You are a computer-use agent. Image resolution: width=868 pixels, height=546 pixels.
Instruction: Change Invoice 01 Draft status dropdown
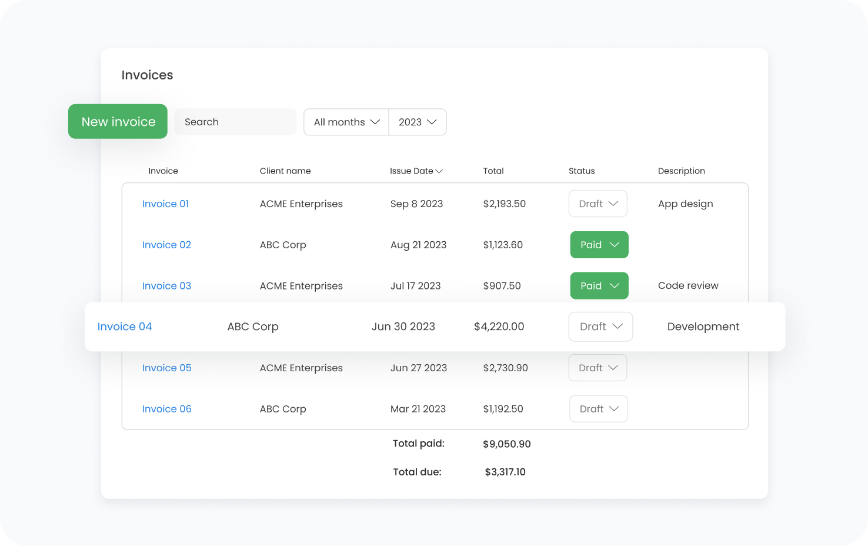point(597,204)
